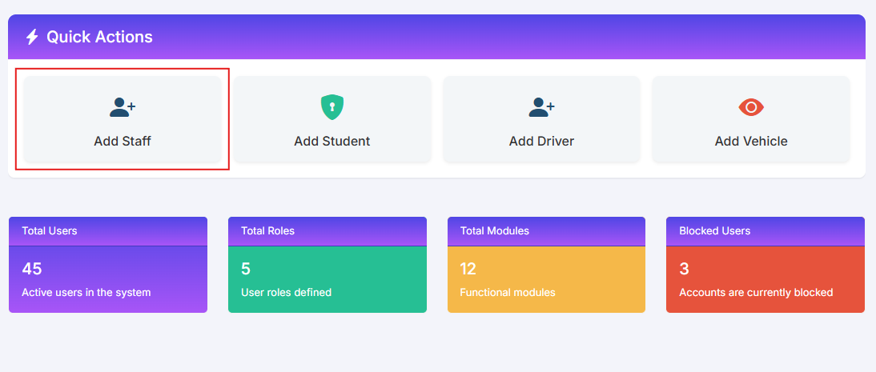Click the Add Driver user-plus icon

point(541,107)
